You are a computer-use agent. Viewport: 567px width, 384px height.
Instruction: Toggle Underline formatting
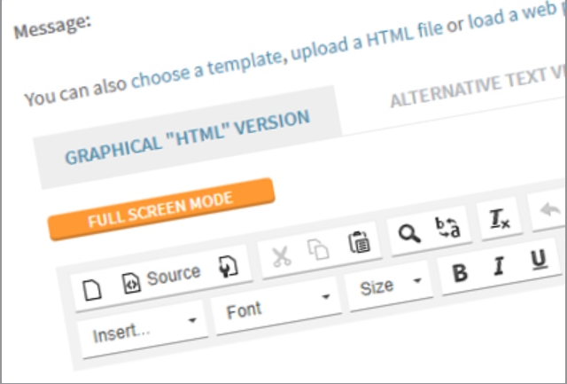pyautogui.click(x=538, y=259)
